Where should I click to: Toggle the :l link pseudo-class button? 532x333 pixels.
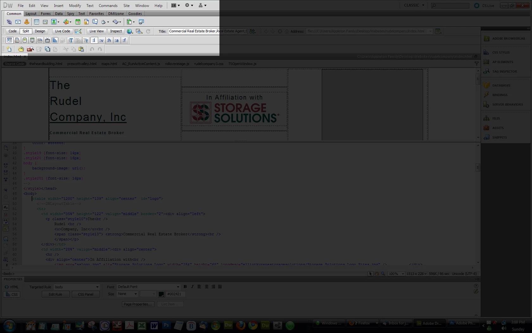click(x=94, y=40)
